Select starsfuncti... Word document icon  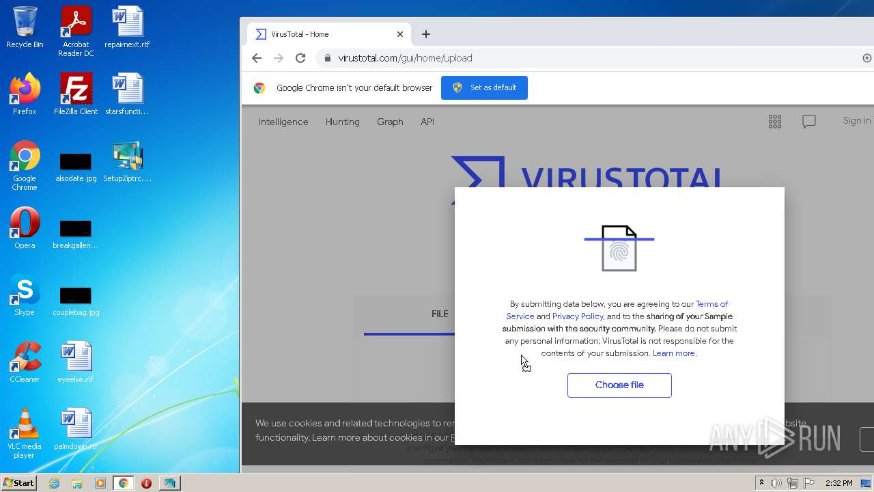click(127, 94)
